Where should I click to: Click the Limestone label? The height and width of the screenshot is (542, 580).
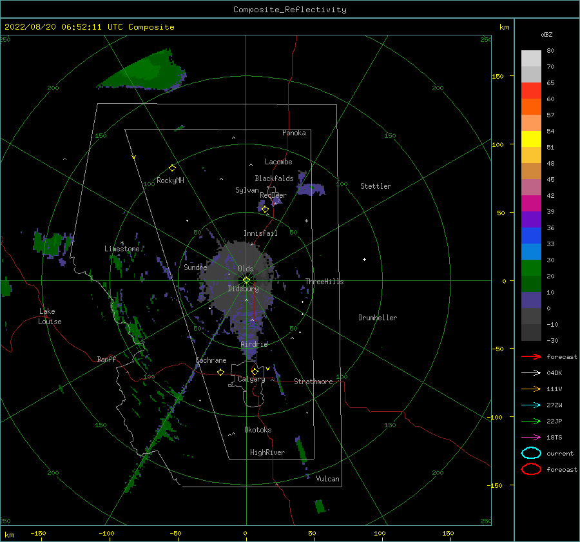pyautogui.click(x=122, y=249)
